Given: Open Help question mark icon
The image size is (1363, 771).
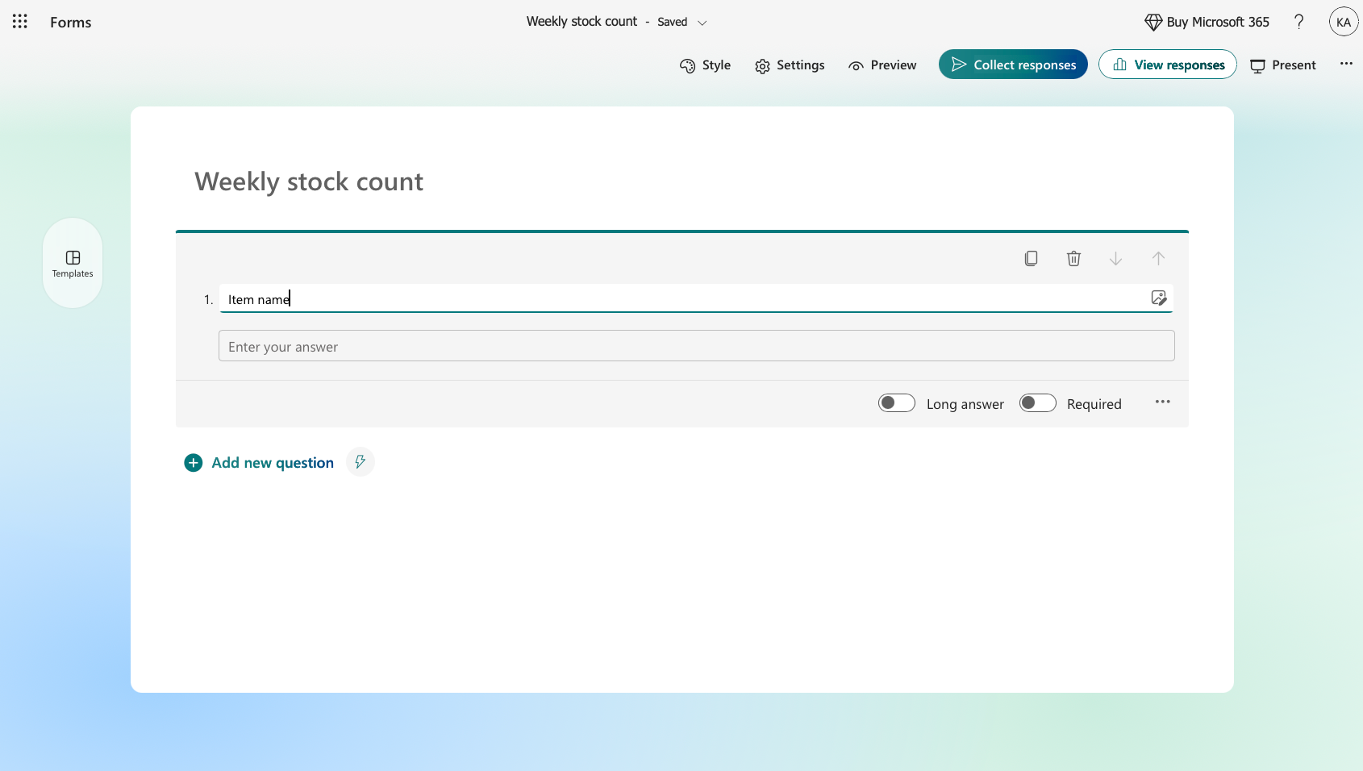Looking at the screenshot, I should click(x=1298, y=22).
